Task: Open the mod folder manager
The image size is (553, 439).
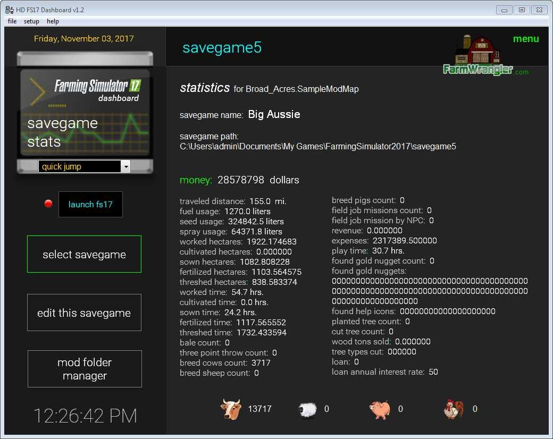Action: point(85,369)
